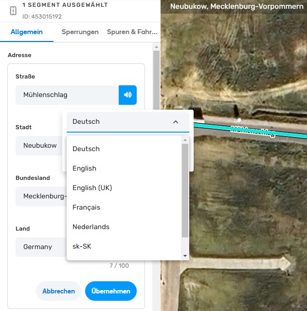The image size is (307, 311).
Task: Click the segment icon beside the selection header
Action: pyautogui.click(x=13, y=11)
